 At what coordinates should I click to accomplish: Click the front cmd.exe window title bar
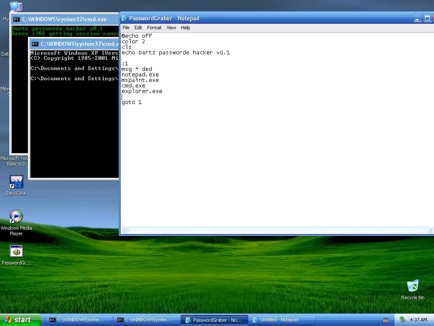(x=74, y=44)
